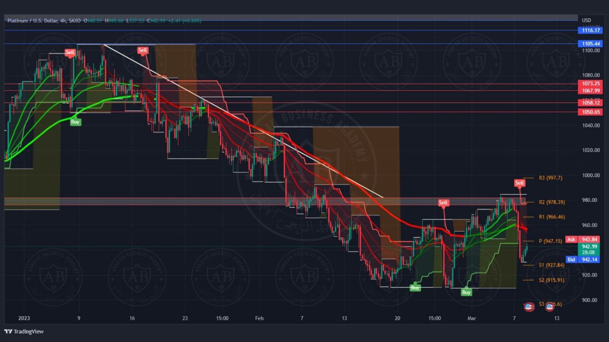Click the Bid price label 942.14
The width and height of the screenshot is (609, 342).
click(589, 259)
